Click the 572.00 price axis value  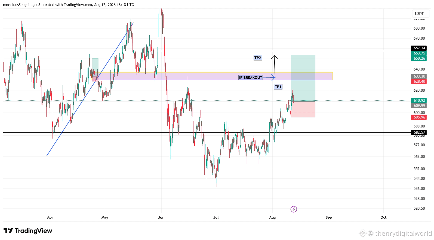pos(419,145)
